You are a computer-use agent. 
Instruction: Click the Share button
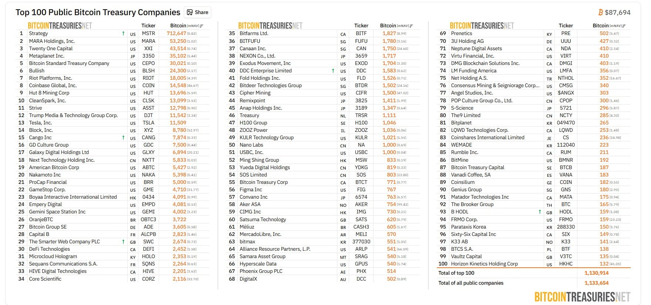(198, 12)
